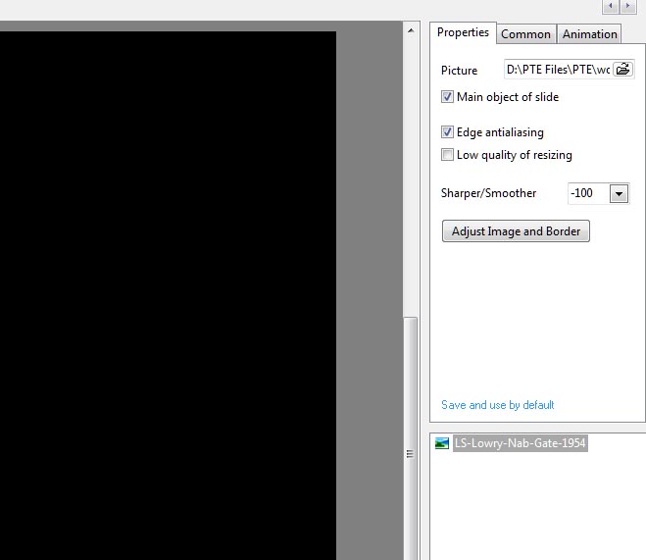This screenshot has height=560, width=646.
Task: Click Adjust Image and Border button
Action: (516, 231)
